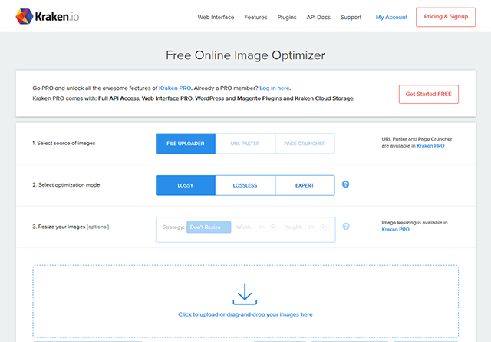Choose LOSSLESS optimization mode
Image resolution: width=491 pixels, height=342 pixels.
(245, 185)
